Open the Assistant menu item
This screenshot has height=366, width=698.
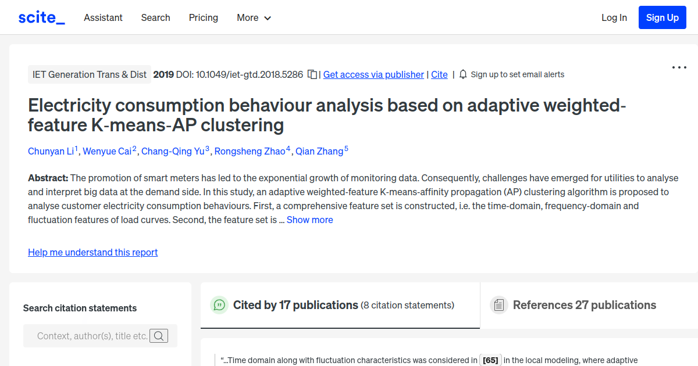click(103, 17)
